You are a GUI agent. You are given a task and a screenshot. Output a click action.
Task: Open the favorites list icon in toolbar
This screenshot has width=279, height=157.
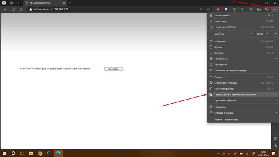(251, 9)
